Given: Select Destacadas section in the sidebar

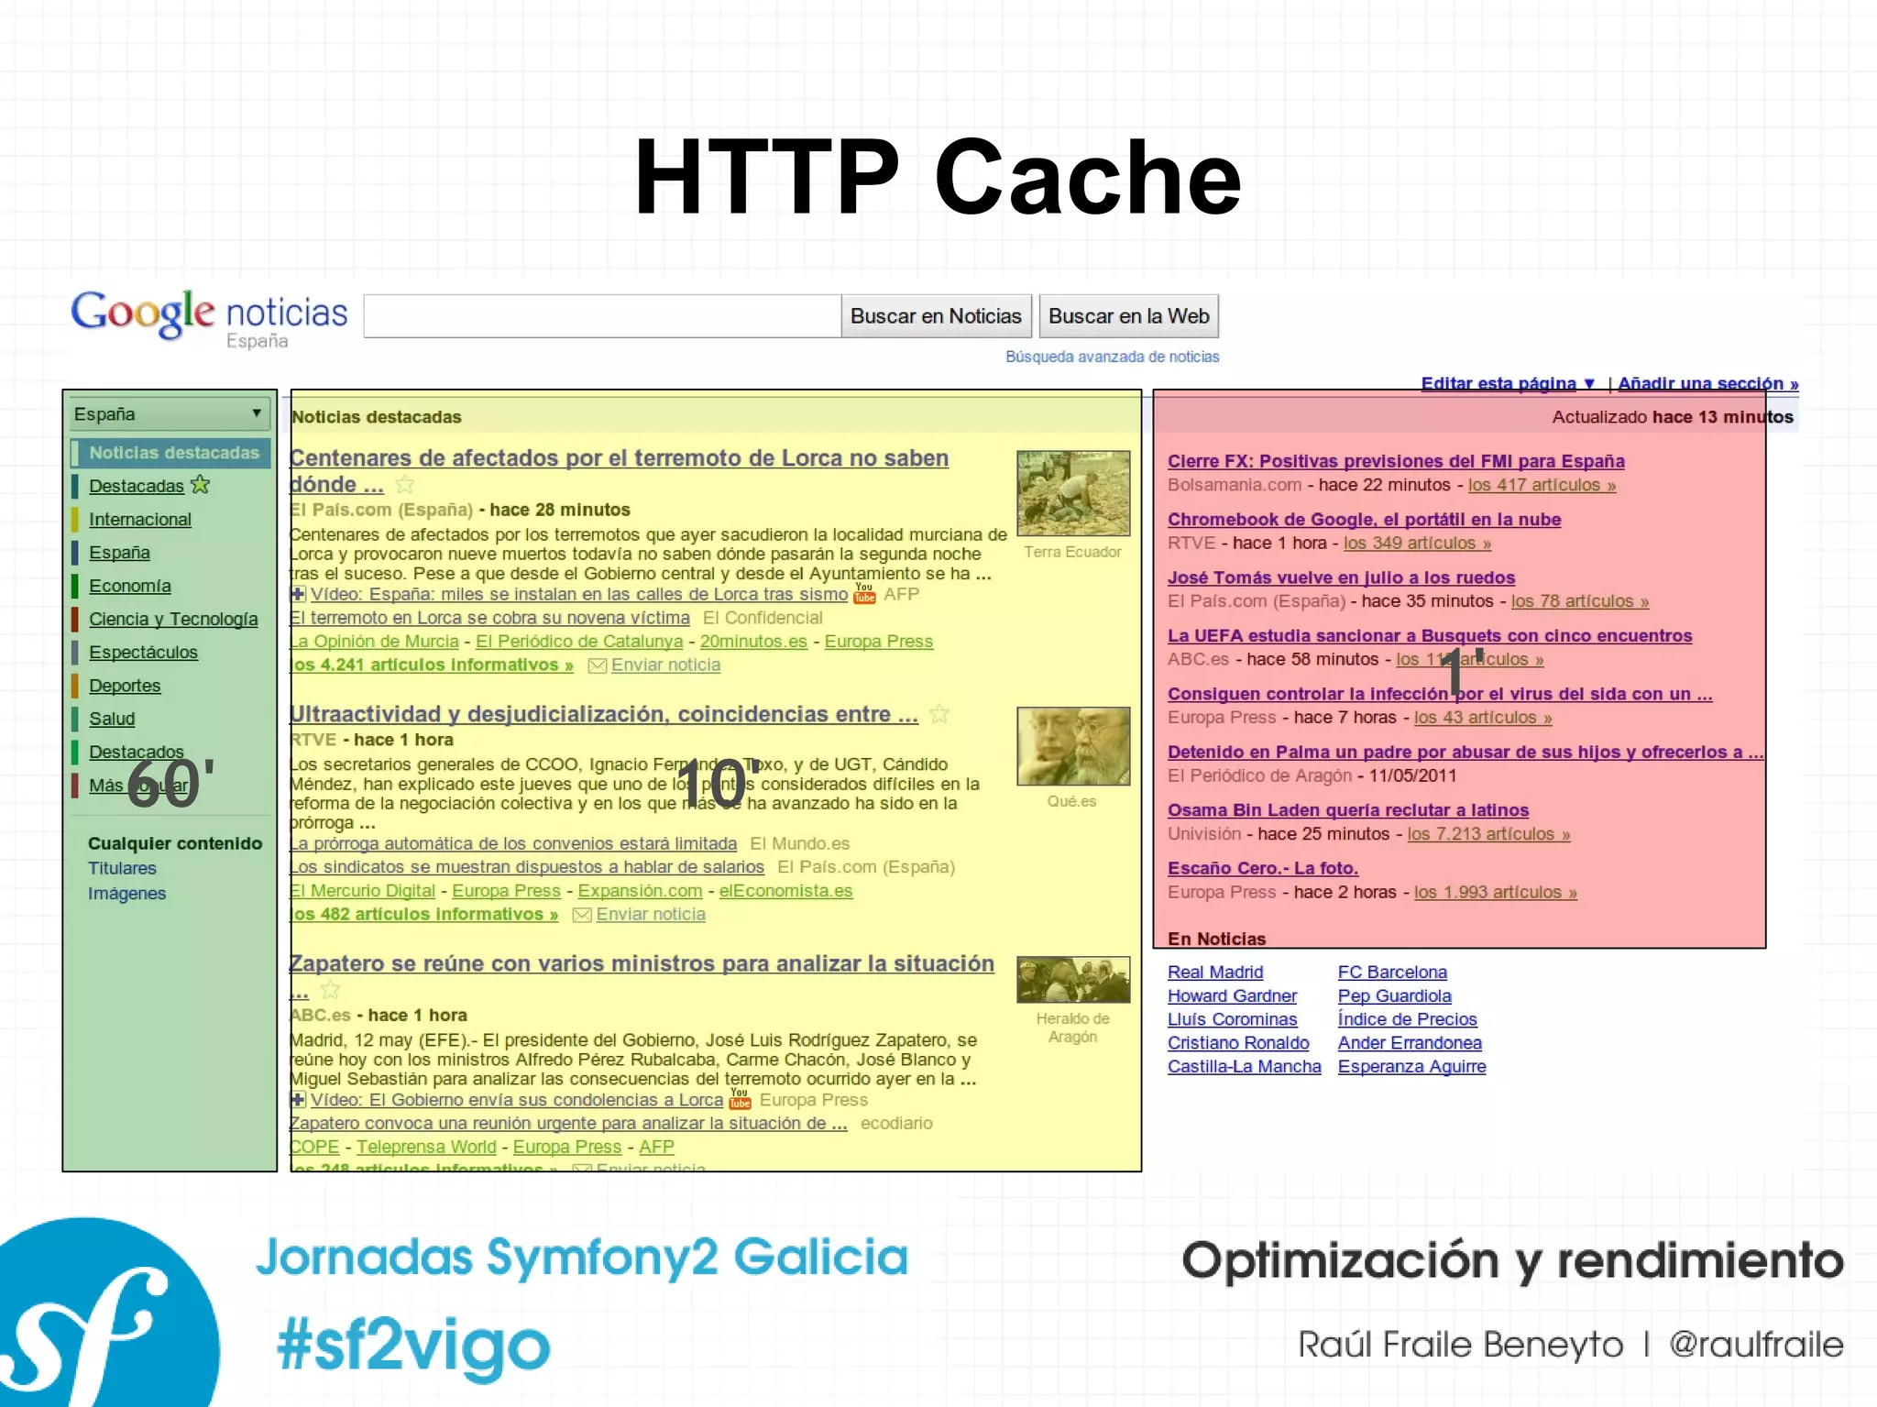Looking at the screenshot, I should pyautogui.click(x=137, y=486).
